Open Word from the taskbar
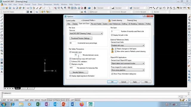Image resolution: width=191 pixels, height=107 pixels. pyautogui.click(x=73, y=104)
